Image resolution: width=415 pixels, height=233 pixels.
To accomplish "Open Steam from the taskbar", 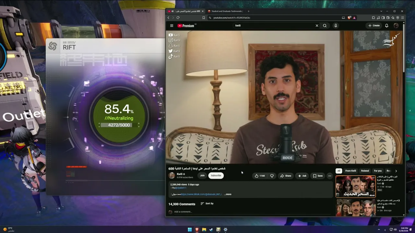I will [x=211, y=229].
